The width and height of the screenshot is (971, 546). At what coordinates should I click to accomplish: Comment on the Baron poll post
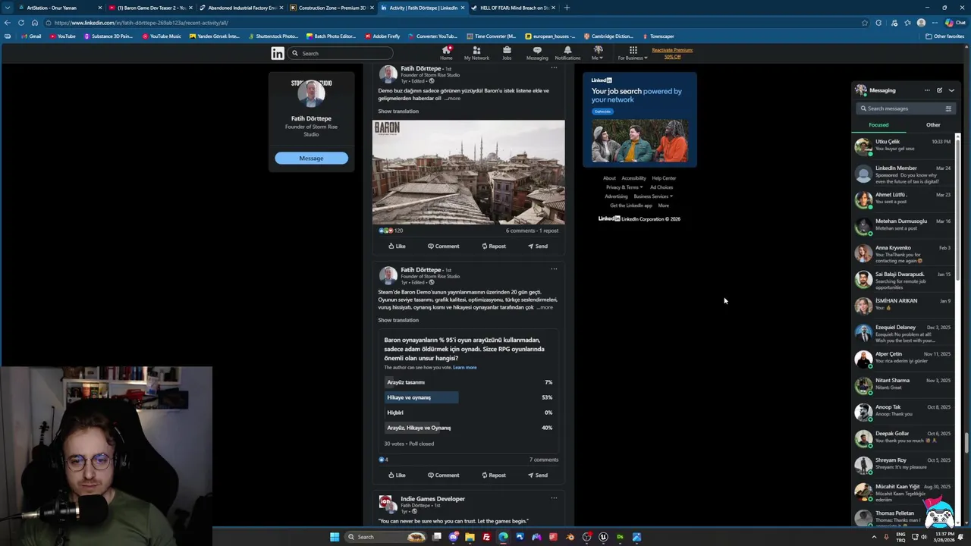point(443,475)
